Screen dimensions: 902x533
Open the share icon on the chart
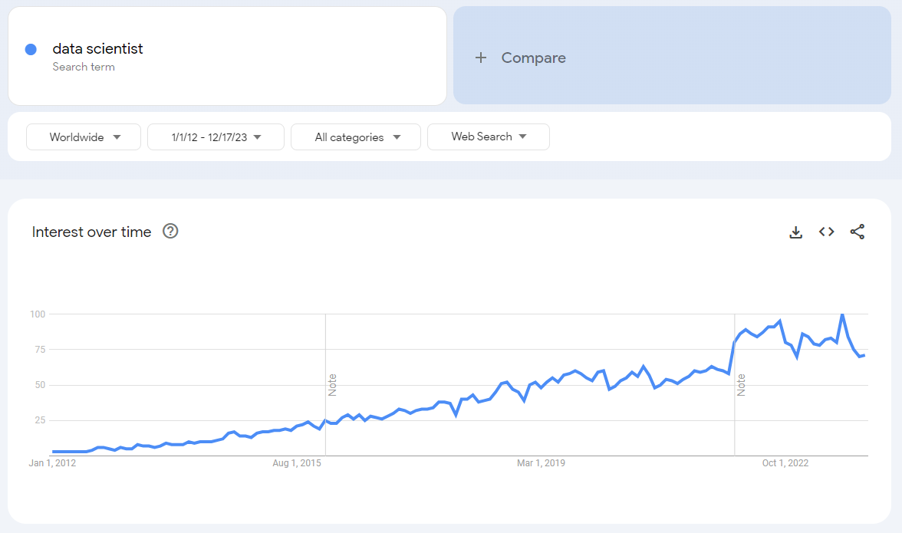(858, 232)
